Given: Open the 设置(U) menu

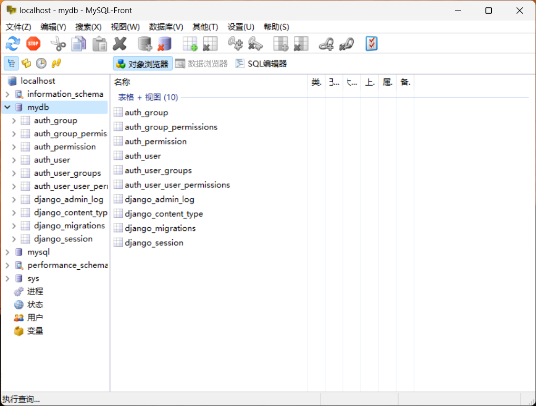Looking at the screenshot, I should [241, 27].
